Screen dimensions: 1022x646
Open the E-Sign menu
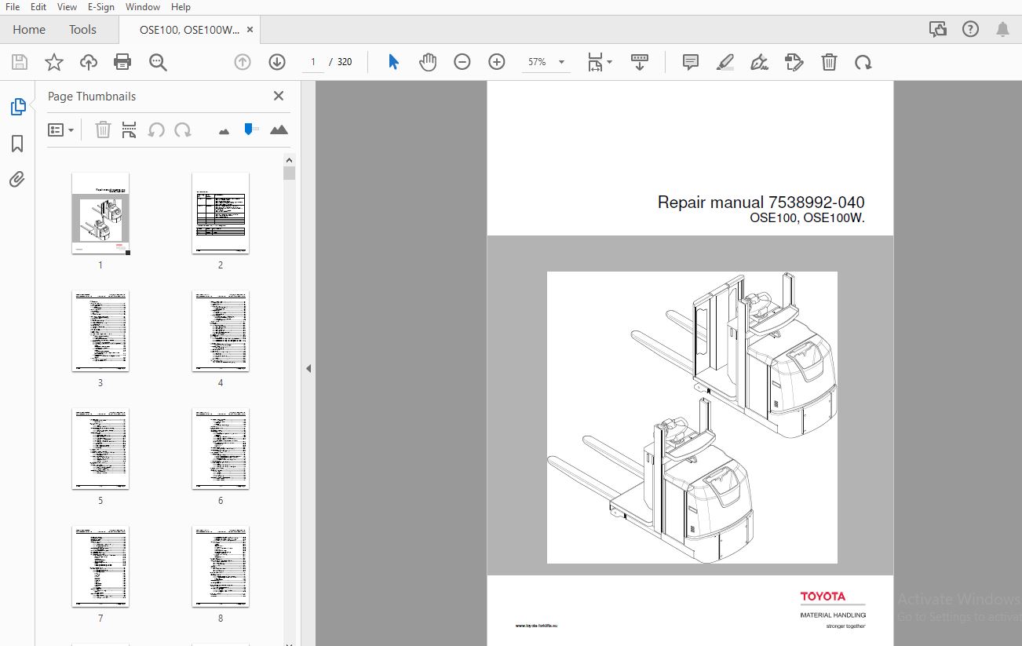[x=101, y=6]
